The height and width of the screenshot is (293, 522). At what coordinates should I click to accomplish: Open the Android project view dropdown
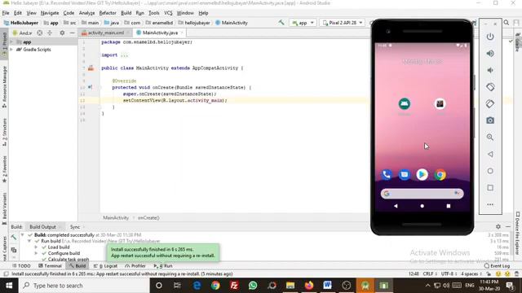click(22, 33)
